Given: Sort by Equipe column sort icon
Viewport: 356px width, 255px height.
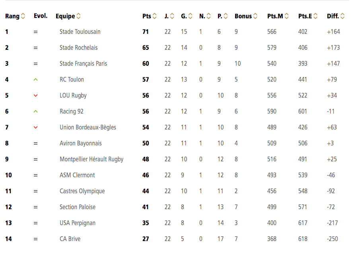Looking at the screenshot, I should click(78, 16).
